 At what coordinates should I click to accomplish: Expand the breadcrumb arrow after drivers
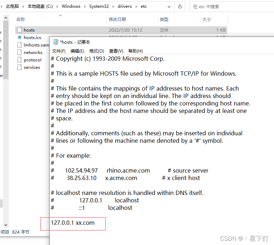click(136, 6)
